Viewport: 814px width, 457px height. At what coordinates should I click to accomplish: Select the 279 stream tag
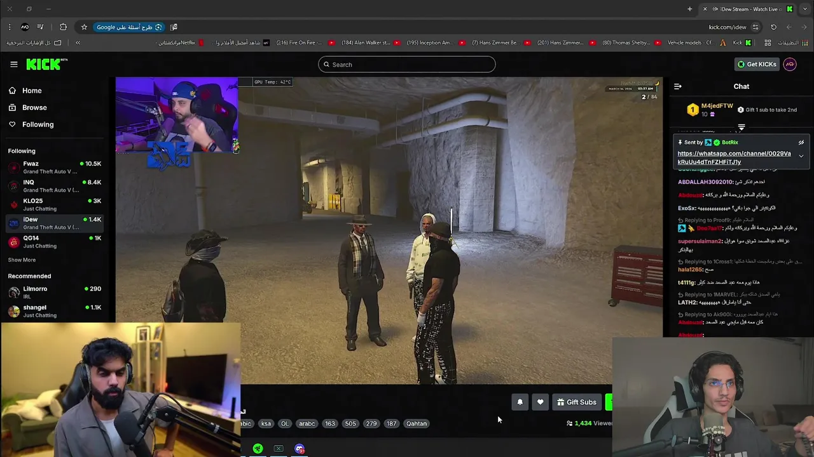click(x=371, y=424)
